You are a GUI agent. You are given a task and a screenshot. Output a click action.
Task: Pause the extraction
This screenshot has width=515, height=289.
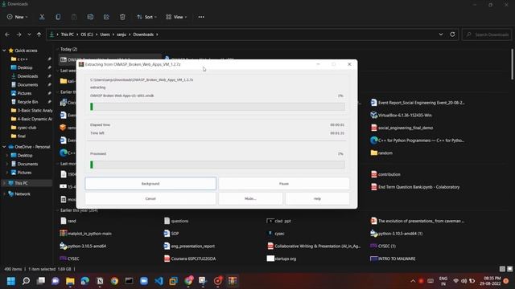click(284, 184)
